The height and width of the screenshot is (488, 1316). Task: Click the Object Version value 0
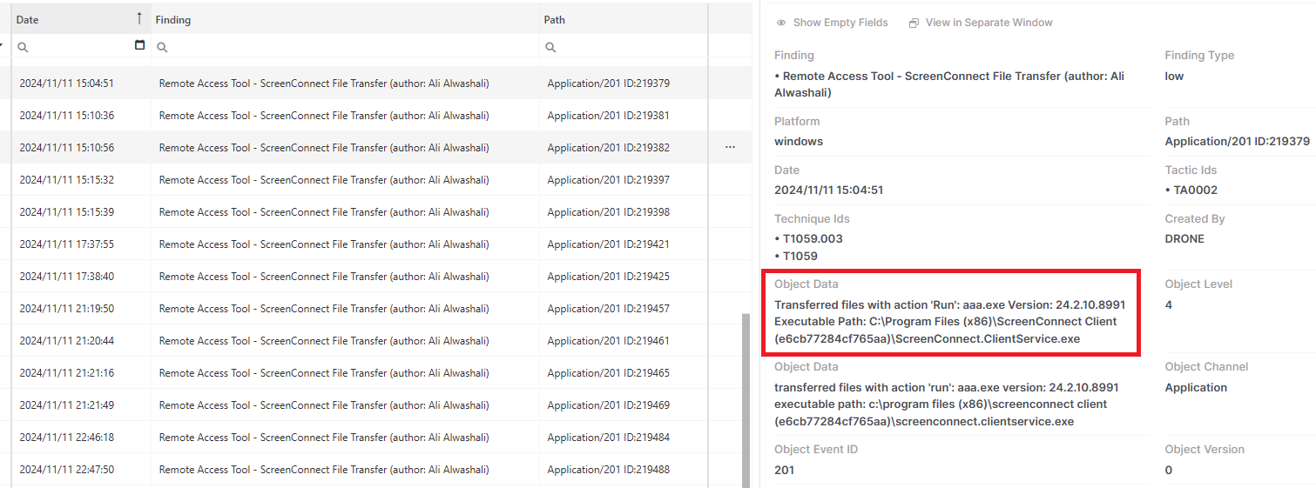pos(1168,470)
